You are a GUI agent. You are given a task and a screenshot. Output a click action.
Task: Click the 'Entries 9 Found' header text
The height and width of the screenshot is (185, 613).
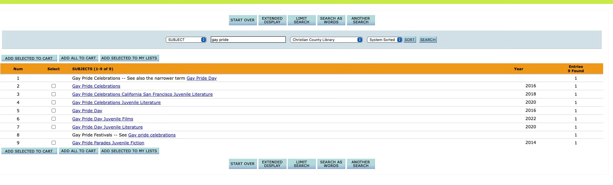point(576,69)
